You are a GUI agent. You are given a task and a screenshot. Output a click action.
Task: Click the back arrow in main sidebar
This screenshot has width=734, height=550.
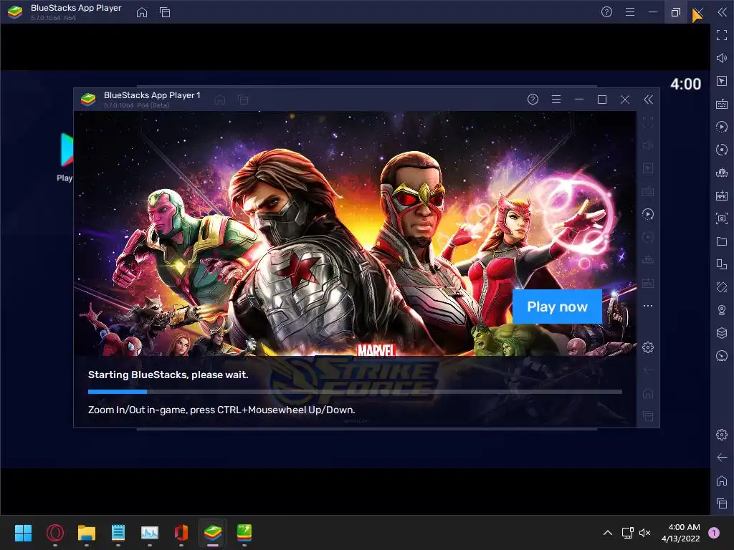[721, 458]
